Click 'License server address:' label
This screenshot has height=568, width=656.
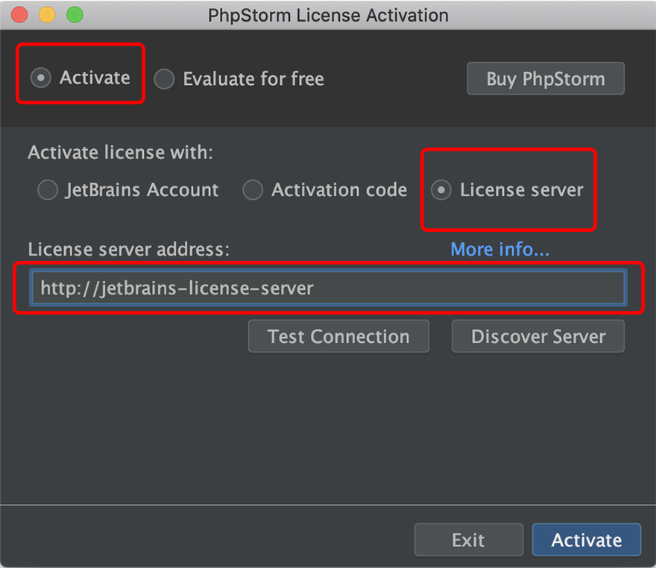tap(129, 249)
